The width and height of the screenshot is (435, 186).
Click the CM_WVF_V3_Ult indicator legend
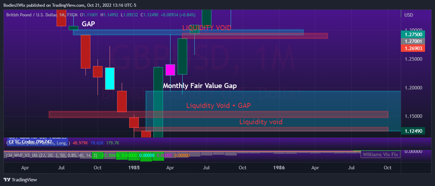coord(52,155)
